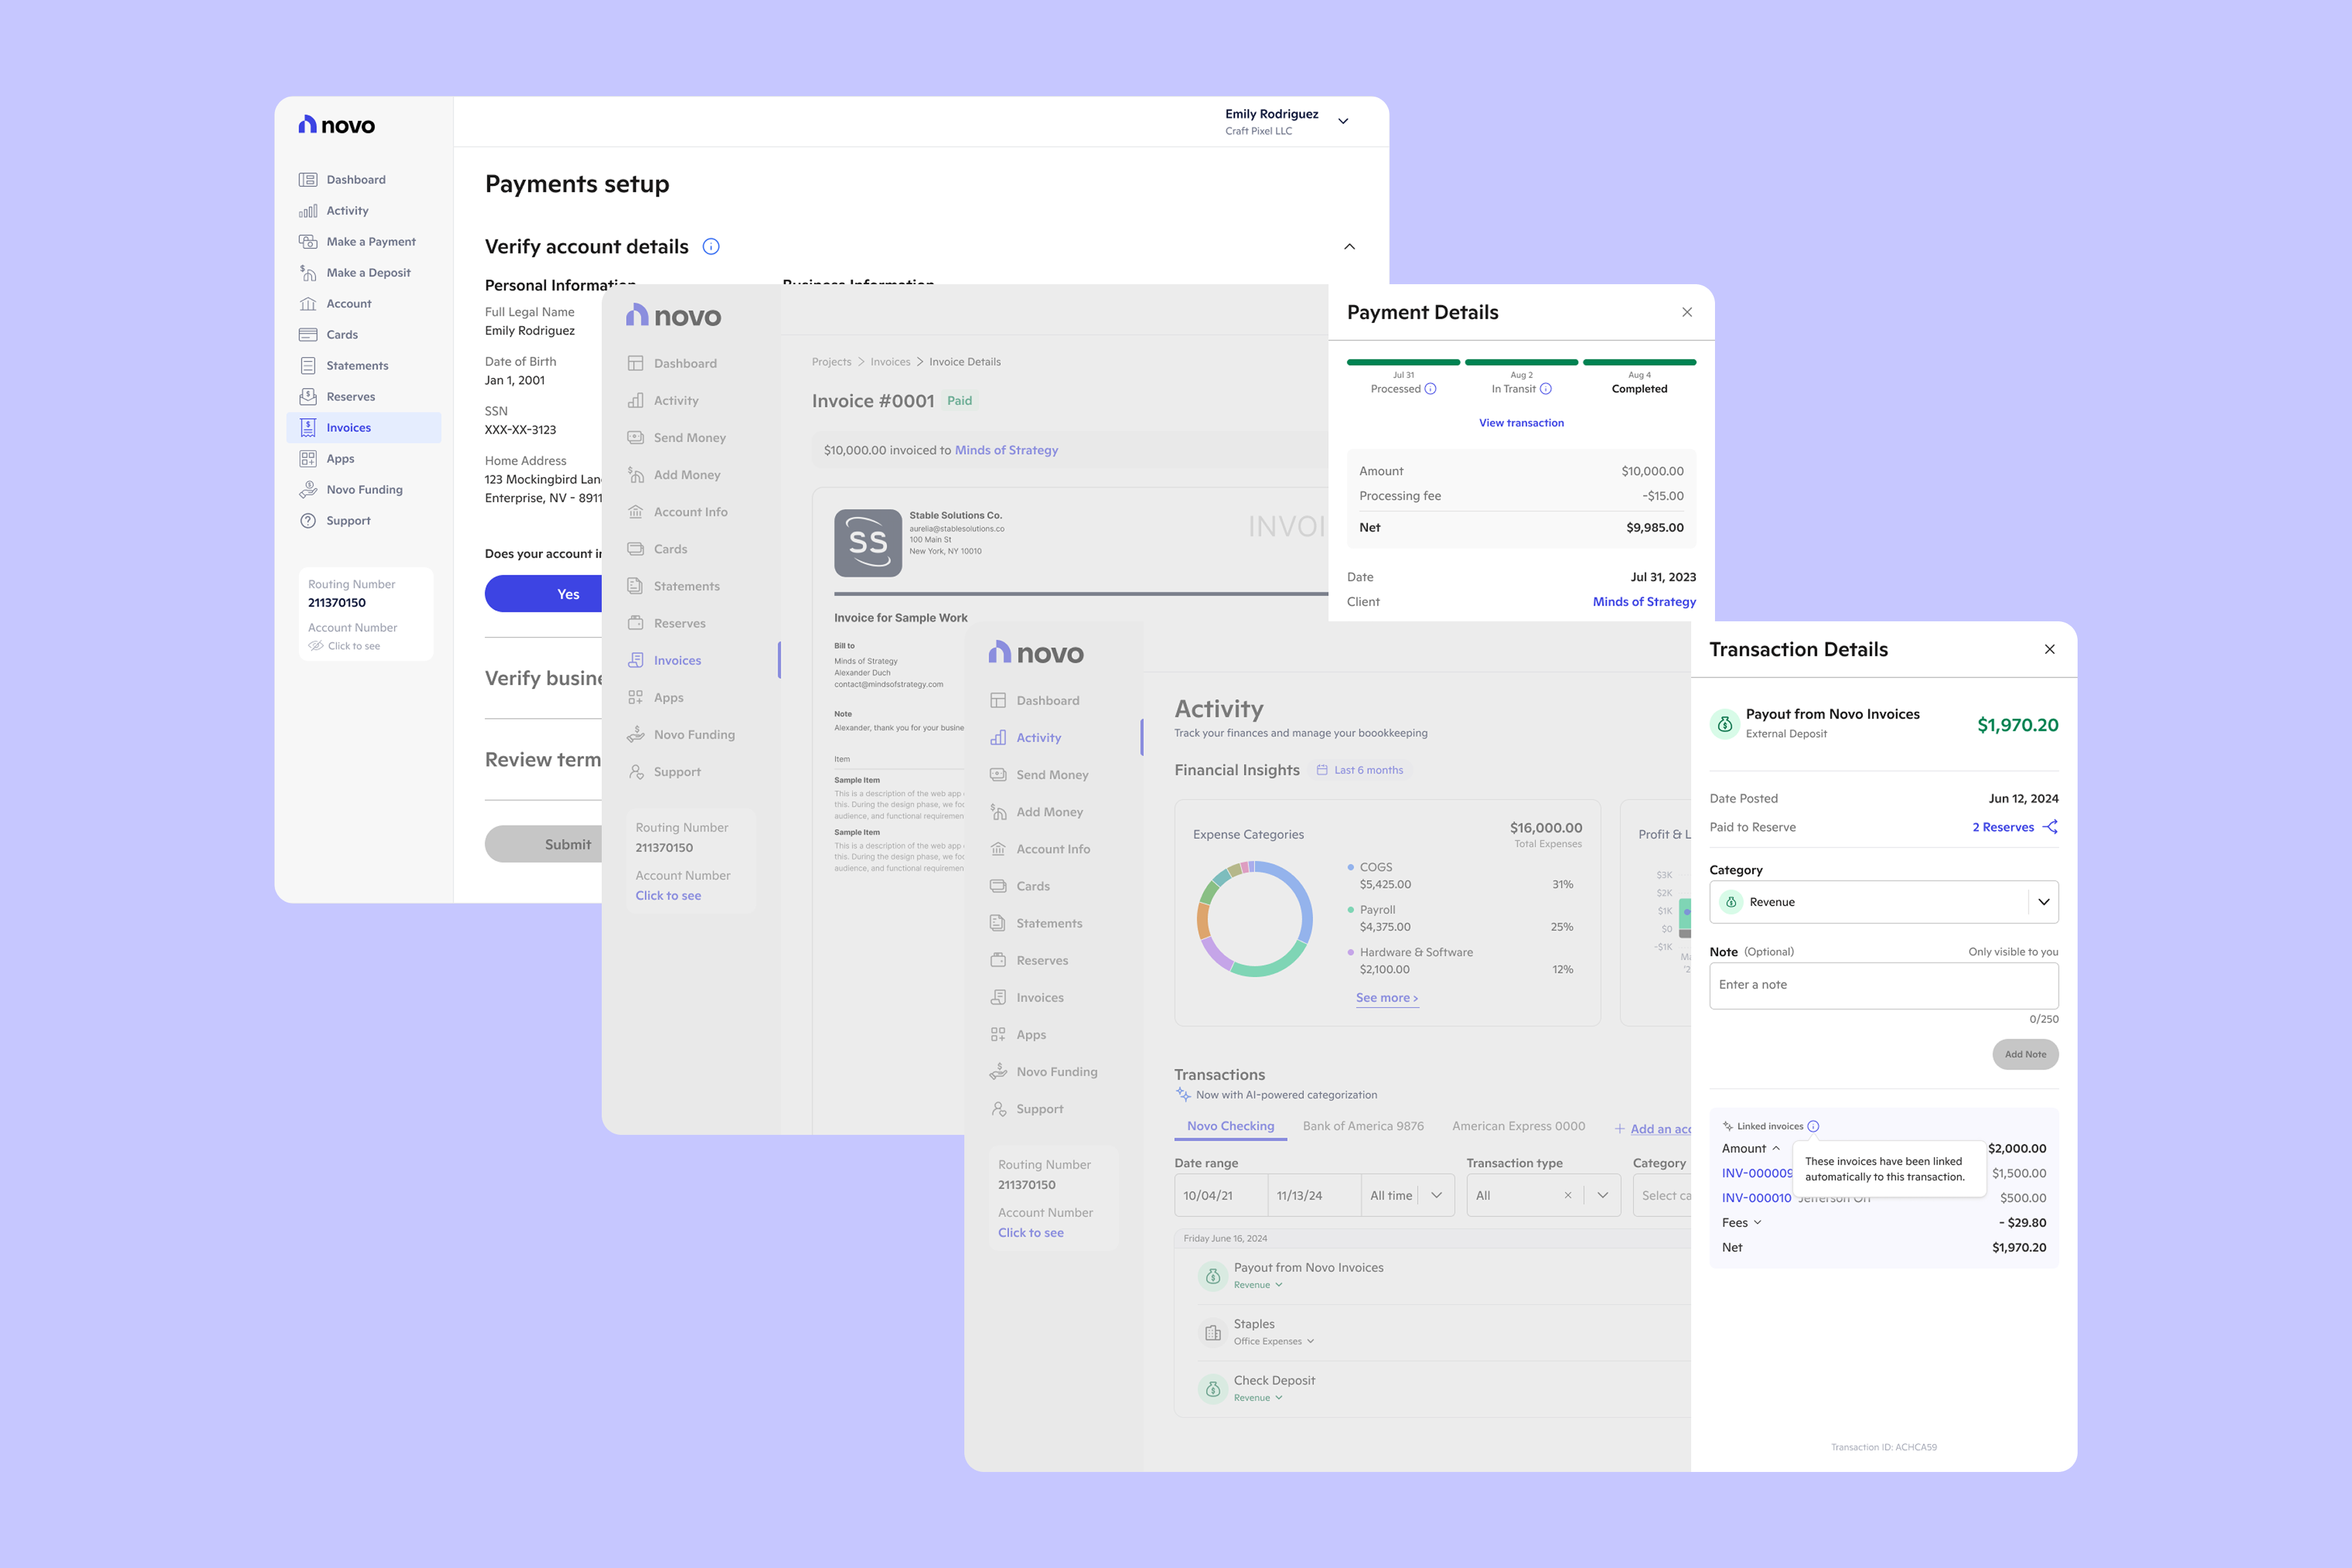Click the Enter a note field
The image size is (2352, 1568).
pos(1884,986)
